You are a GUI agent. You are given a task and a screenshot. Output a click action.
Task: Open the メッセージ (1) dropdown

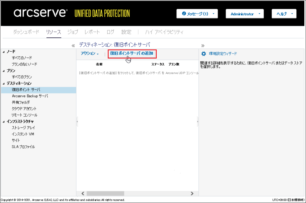197,14
